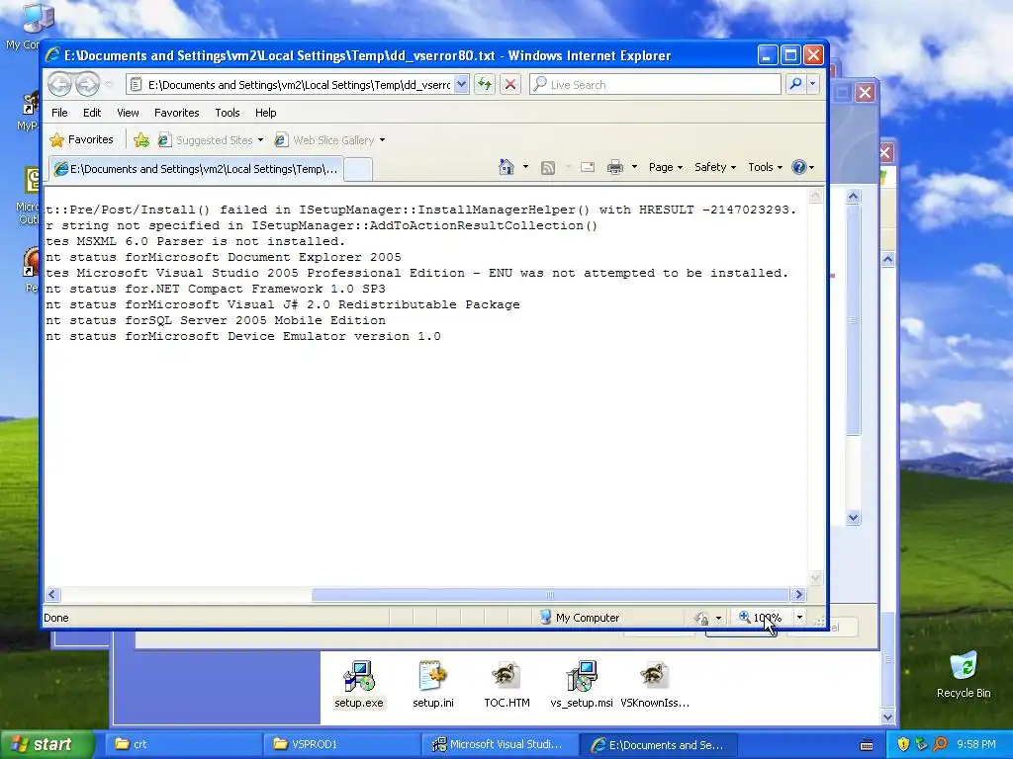Screen dimensions: 1013x759
Task: Select the TOC.HTM file icon
Action: coord(506,685)
